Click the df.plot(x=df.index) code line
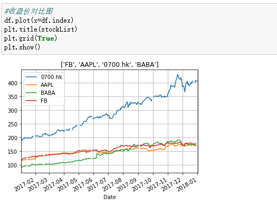Viewport: 277px width, 208px height. (x=39, y=21)
